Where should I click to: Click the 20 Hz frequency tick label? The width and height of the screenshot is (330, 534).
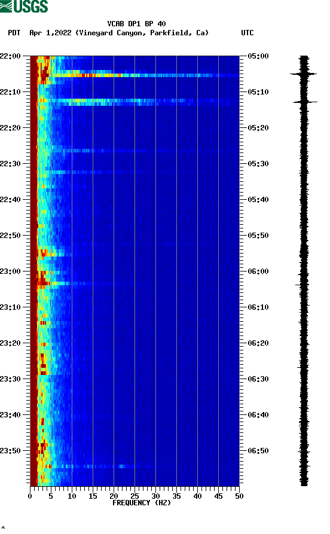coord(114,496)
